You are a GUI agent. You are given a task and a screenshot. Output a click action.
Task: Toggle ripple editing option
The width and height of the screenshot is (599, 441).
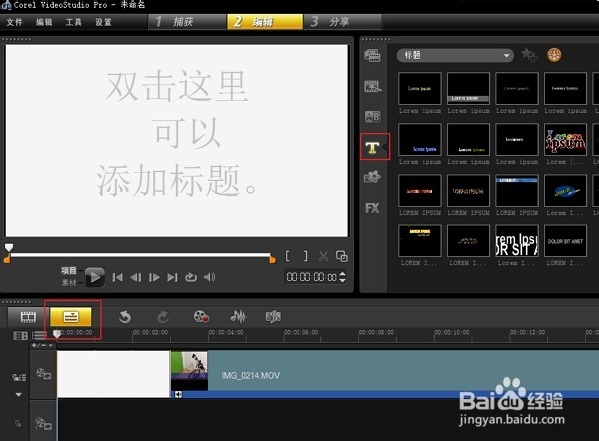(x=19, y=377)
